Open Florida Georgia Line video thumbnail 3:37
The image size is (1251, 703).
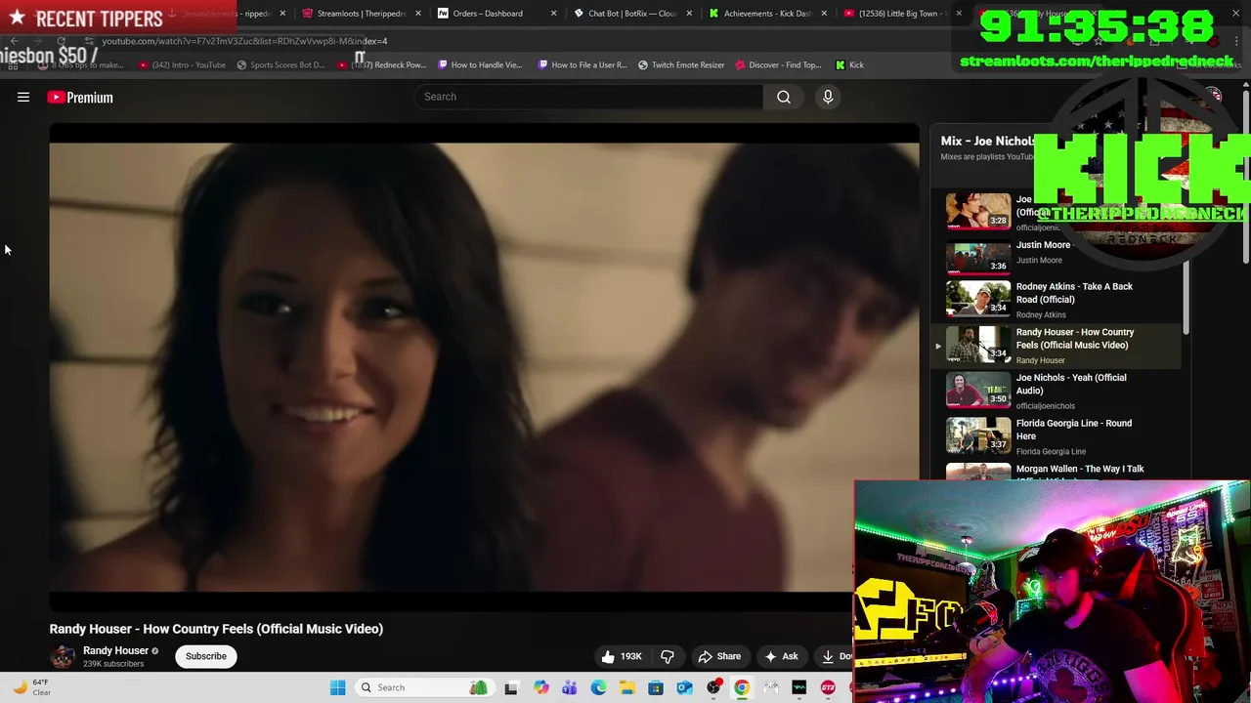pyautogui.click(x=978, y=435)
